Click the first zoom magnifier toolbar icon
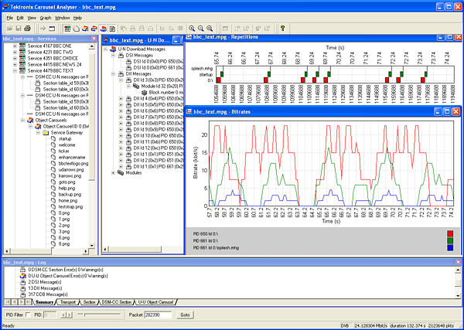The image size is (464, 330). [192, 29]
